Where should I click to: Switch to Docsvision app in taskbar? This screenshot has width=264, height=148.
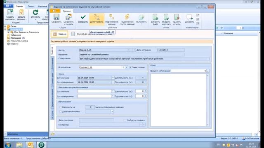coord(41,145)
